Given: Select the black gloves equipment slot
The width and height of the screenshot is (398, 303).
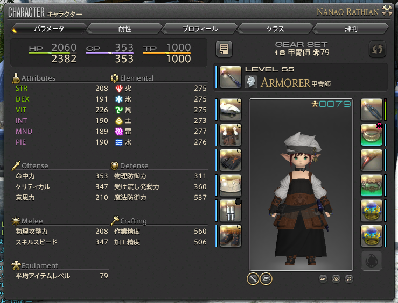Looking at the screenshot, I should (231, 160).
